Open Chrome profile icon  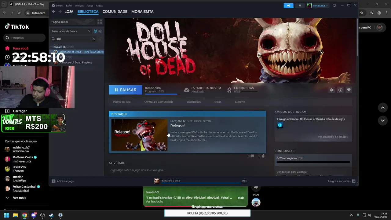click(x=379, y=13)
